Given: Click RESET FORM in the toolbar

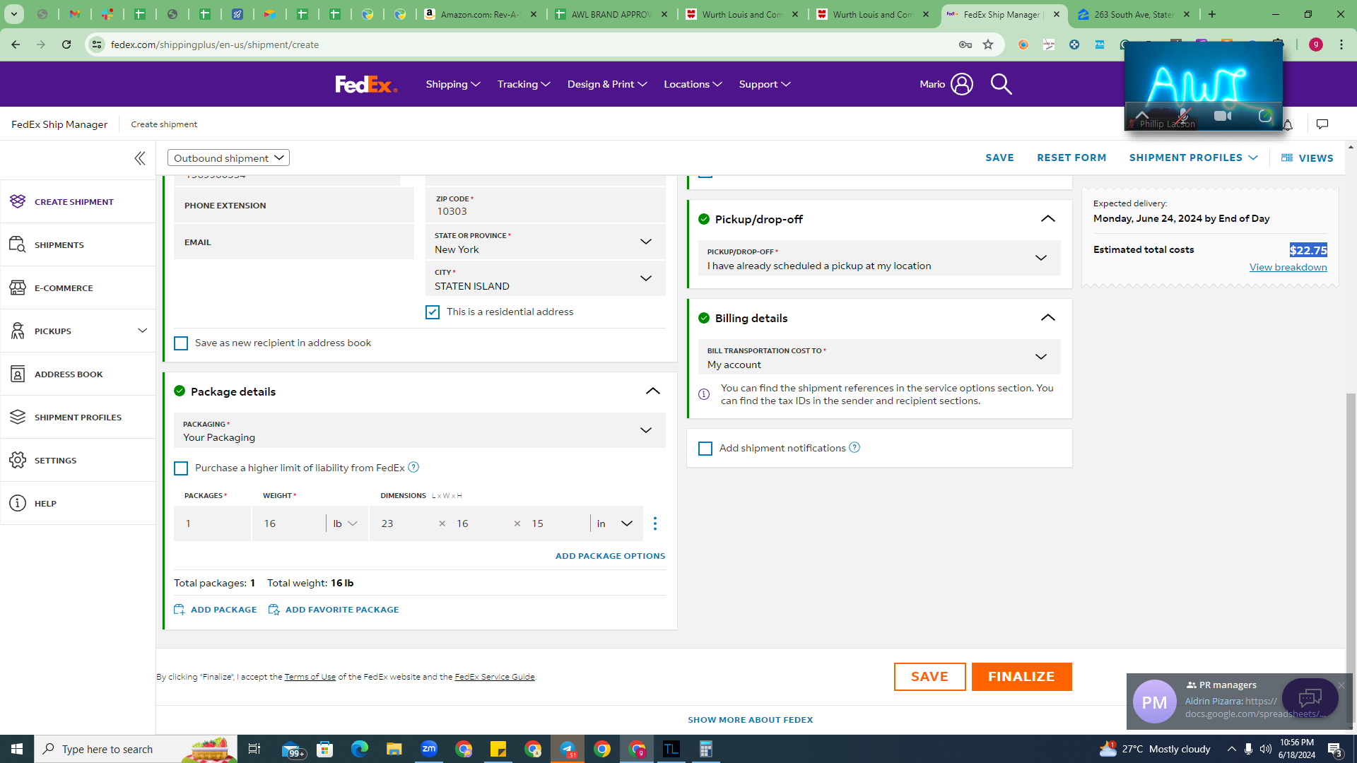Looking at the screenshot, I should 1071,158.
